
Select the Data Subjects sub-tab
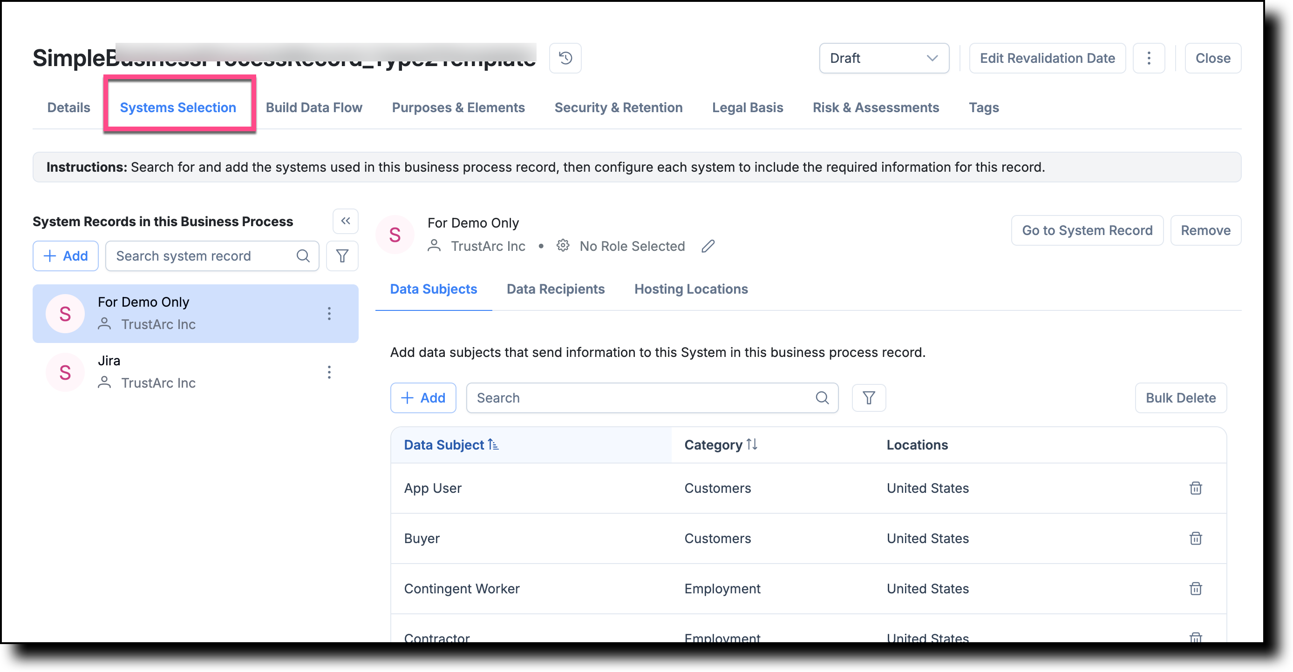coord(434,289)
